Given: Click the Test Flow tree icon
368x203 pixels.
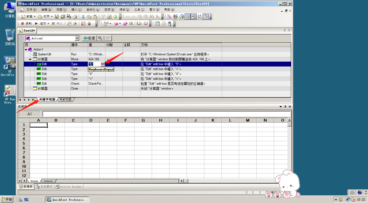Looking at the screenshot, I should (169, 17).
